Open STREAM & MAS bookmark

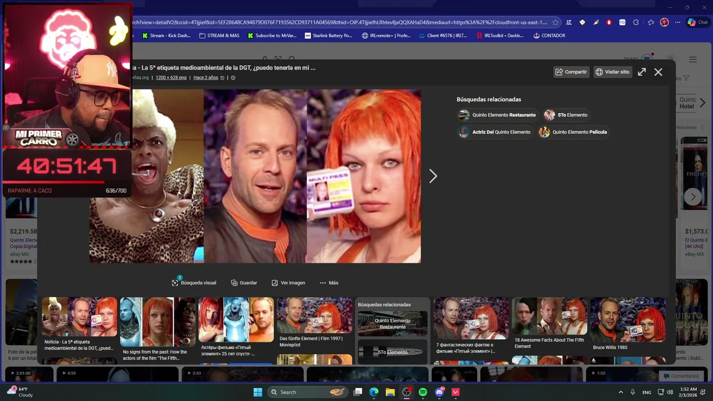(x=219, y=36)
